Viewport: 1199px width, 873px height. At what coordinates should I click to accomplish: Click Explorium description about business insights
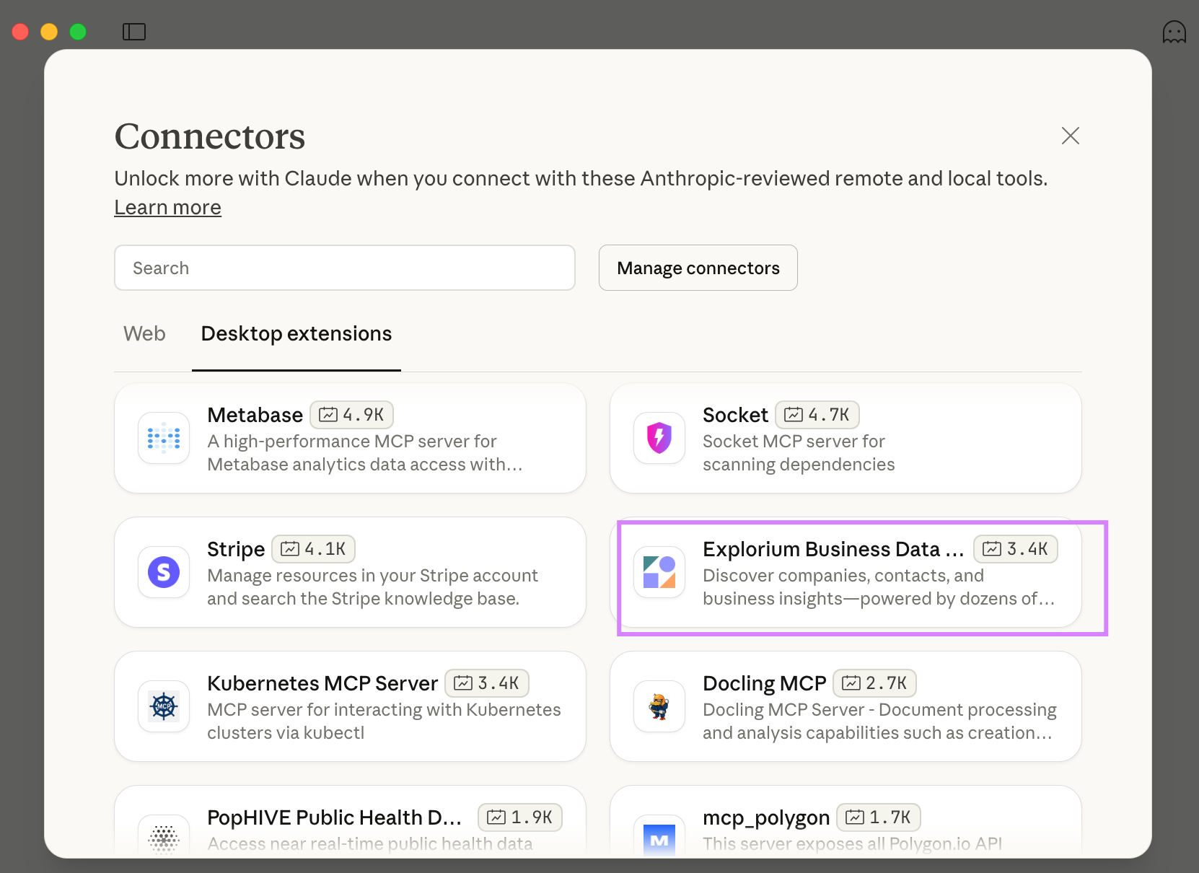click(879, 587)
